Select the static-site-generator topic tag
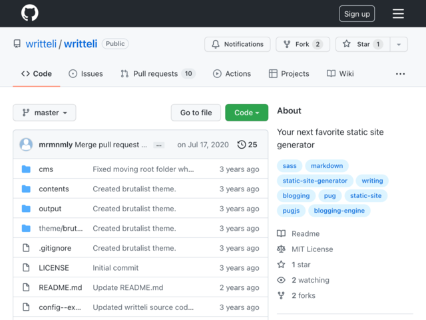The width and height of the screenshot is (426, 320). 315,181
